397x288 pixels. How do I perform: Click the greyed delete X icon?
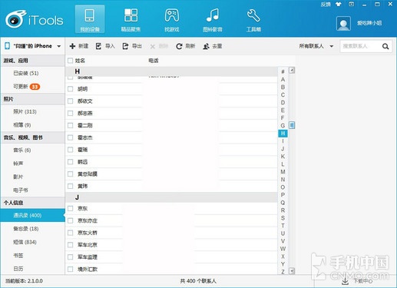click(153, 46)
